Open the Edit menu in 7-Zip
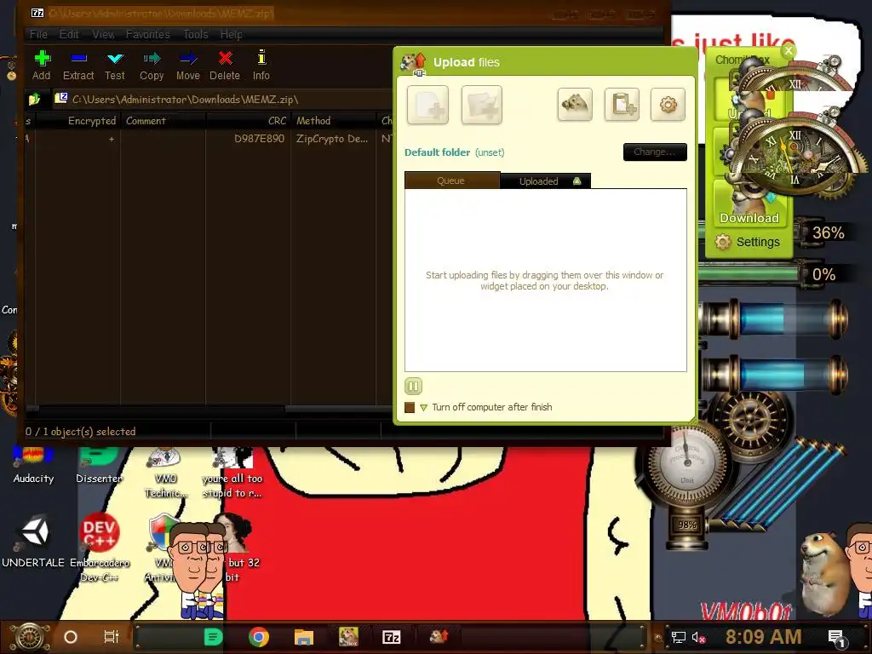The width and height of the screenshot is (872, 654). pos(69,34)
